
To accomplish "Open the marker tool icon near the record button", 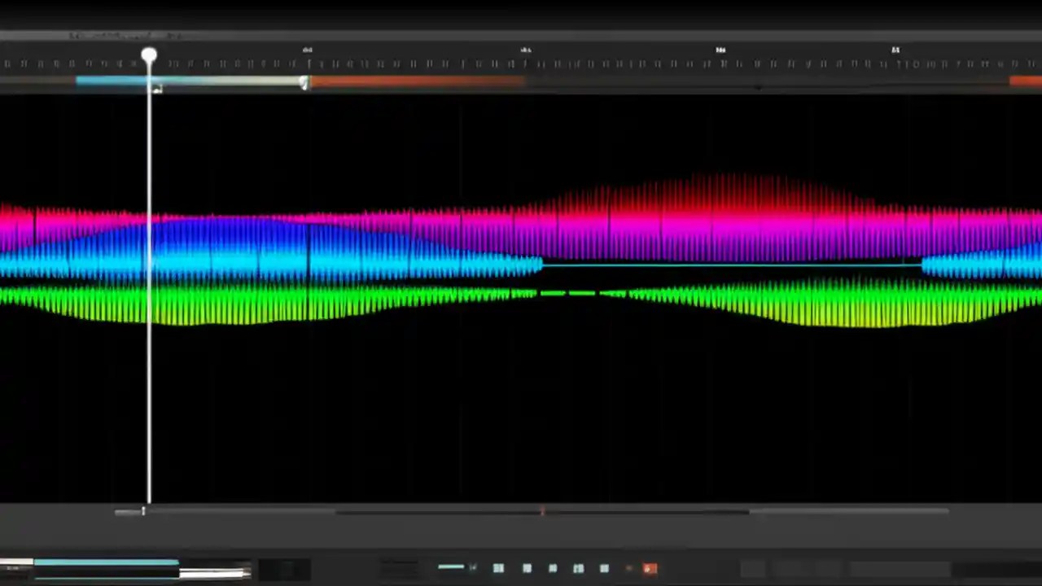I will click(x=628, y=568).
